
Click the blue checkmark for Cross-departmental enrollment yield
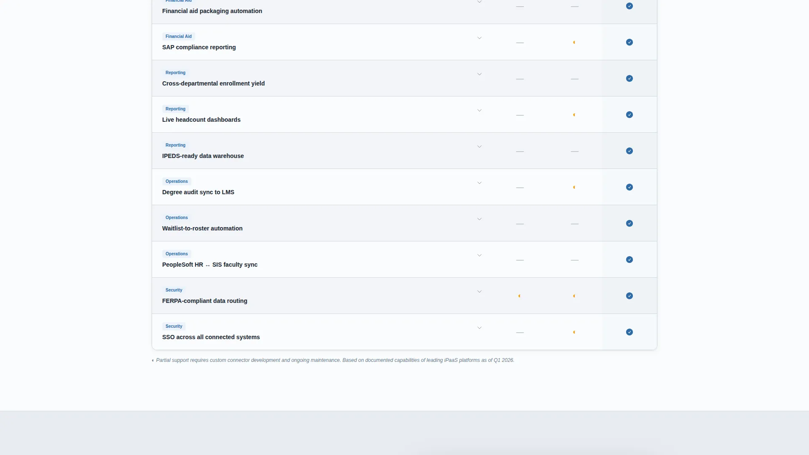click(x=629, y=78)
